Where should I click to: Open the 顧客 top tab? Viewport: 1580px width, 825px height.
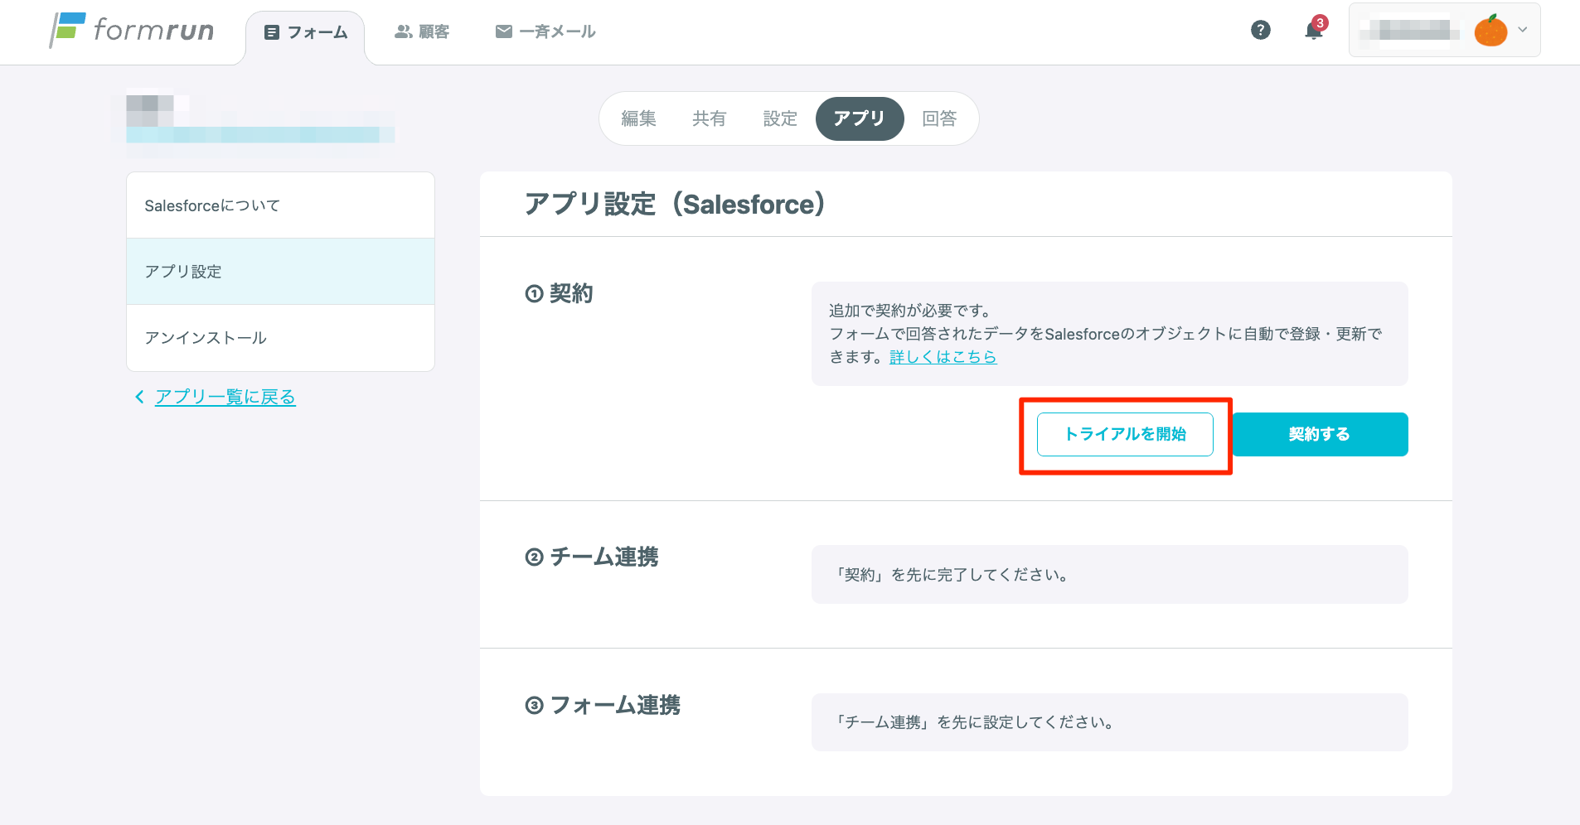click(x=422, y=31)
